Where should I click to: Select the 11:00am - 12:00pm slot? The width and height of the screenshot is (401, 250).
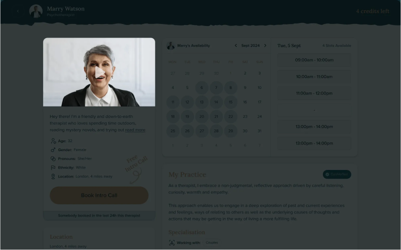(x=314, y=93)
